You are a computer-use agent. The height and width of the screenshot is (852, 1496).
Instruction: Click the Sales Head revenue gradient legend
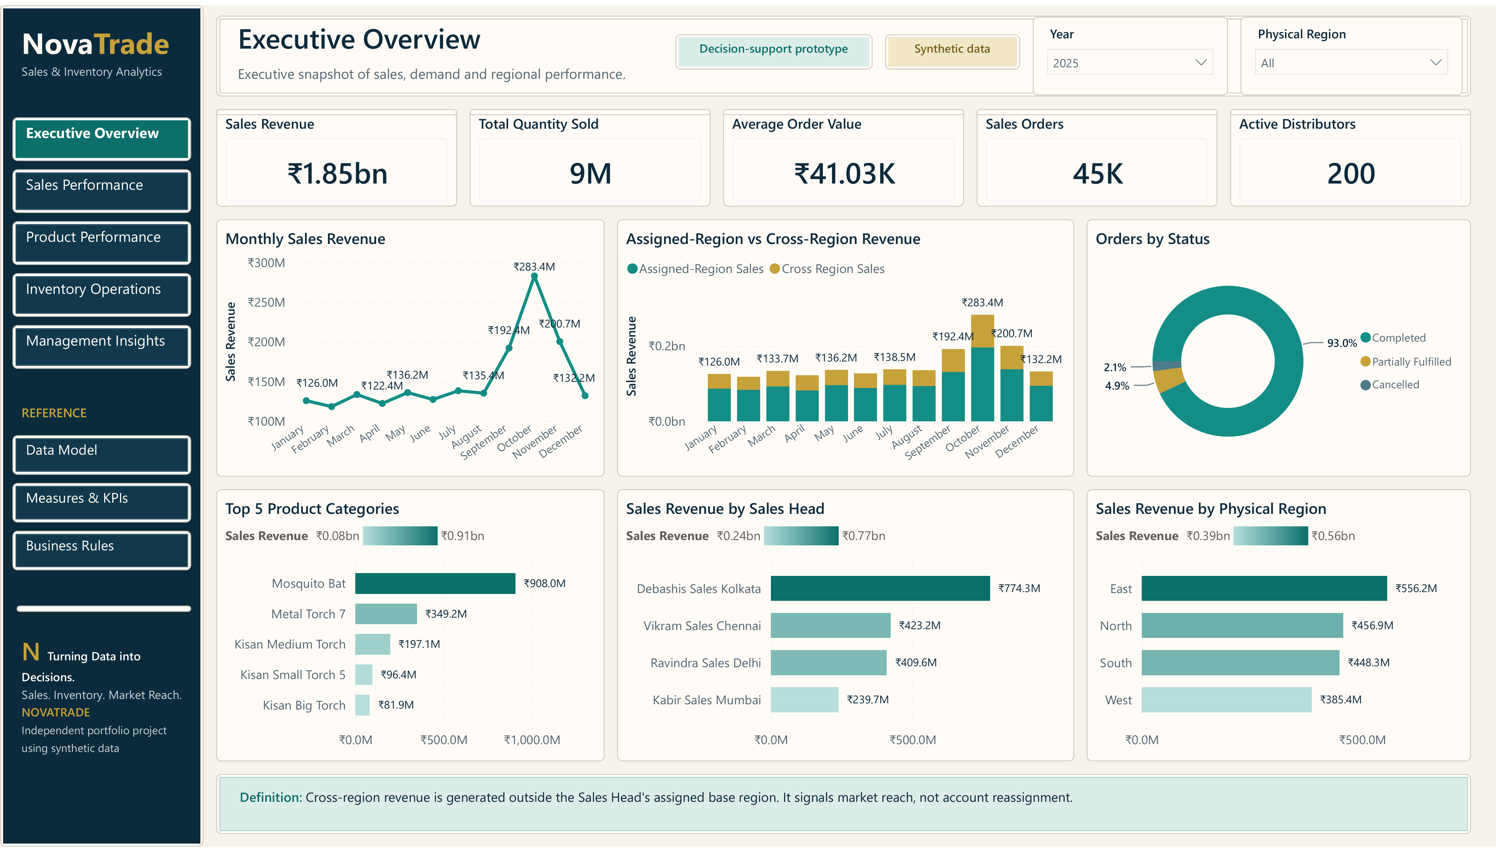pyautogui.click(x=801, y=536)
